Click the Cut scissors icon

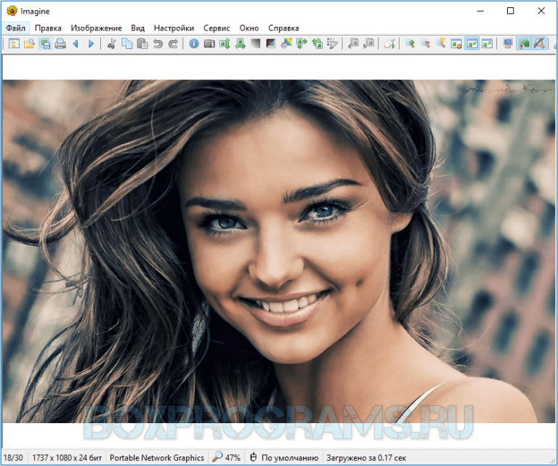[111, 44]
